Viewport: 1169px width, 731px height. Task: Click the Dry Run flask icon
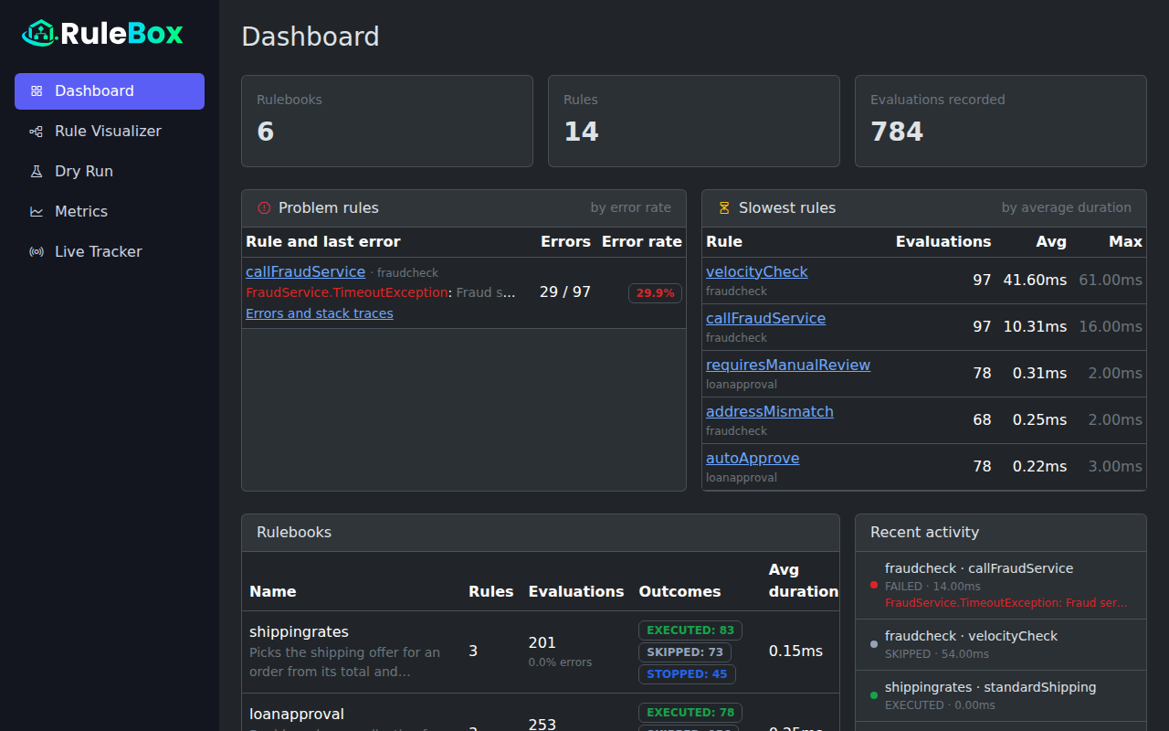coord(37,172)
